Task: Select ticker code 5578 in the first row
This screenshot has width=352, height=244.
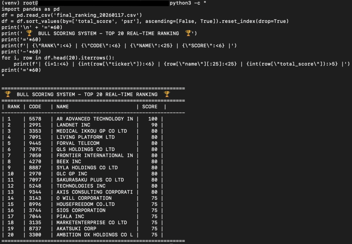Action: (x=35, y=119)
